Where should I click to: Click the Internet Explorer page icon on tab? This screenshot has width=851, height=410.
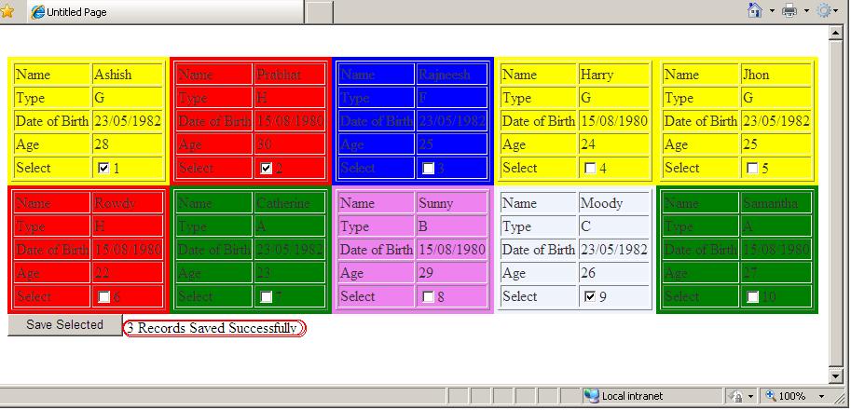tap(37, 12)
